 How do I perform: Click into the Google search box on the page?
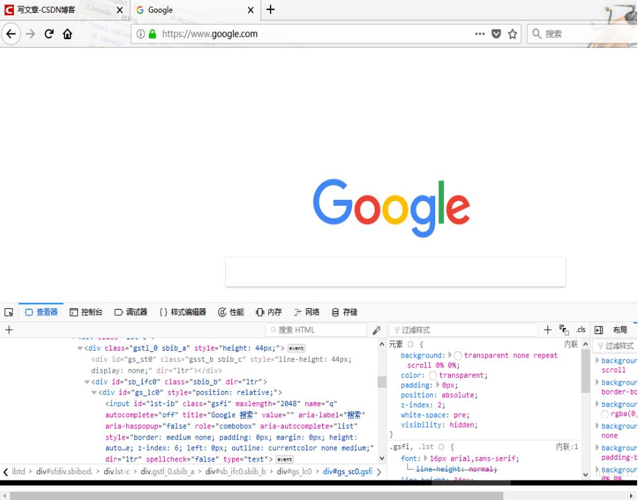[x=396, y=272]
